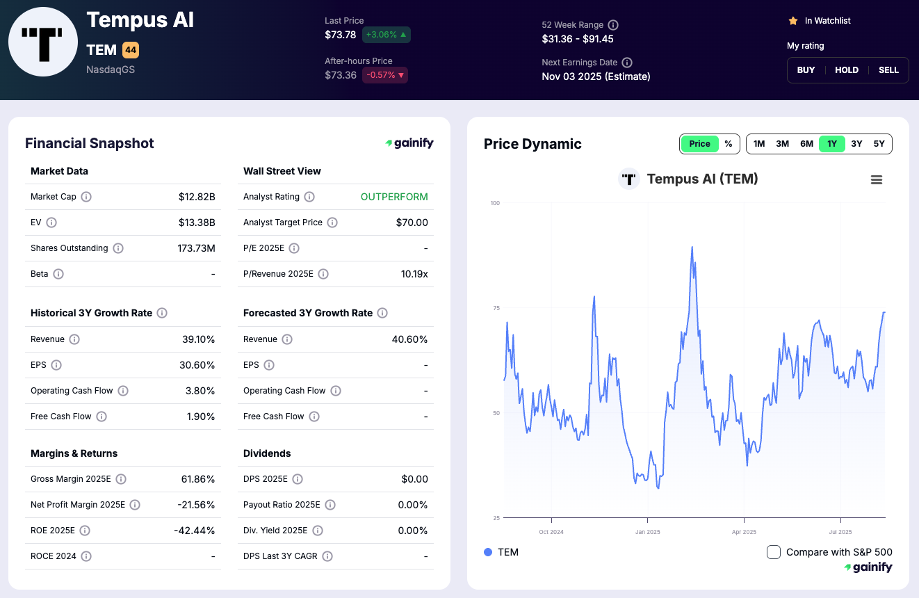919x598 pixels.
Task: Click the $31.36 - $91.45 range value
Action: point(578,39)
